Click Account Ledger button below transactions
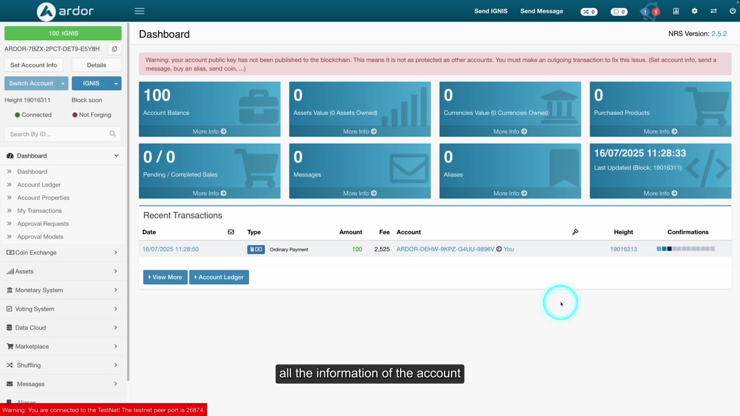The image size is (740, 416). coord(219,277)
